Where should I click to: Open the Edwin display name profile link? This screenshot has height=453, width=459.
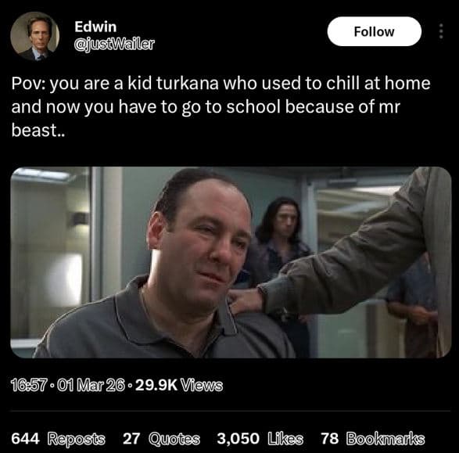pos(95,27)
